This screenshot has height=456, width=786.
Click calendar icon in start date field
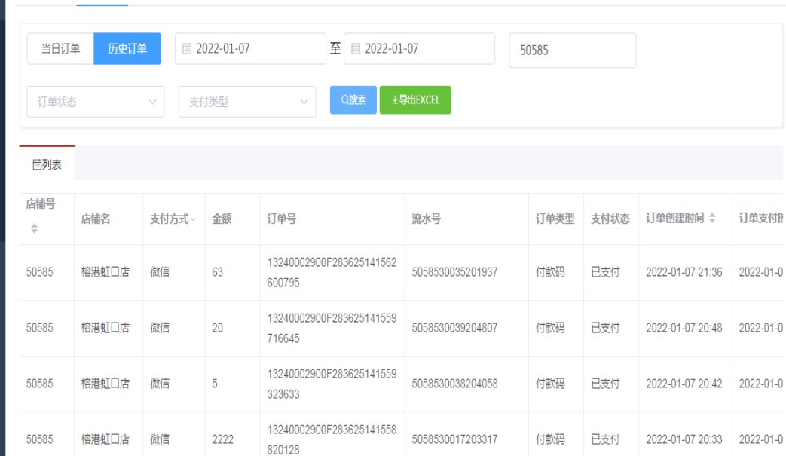pos(188,49)
